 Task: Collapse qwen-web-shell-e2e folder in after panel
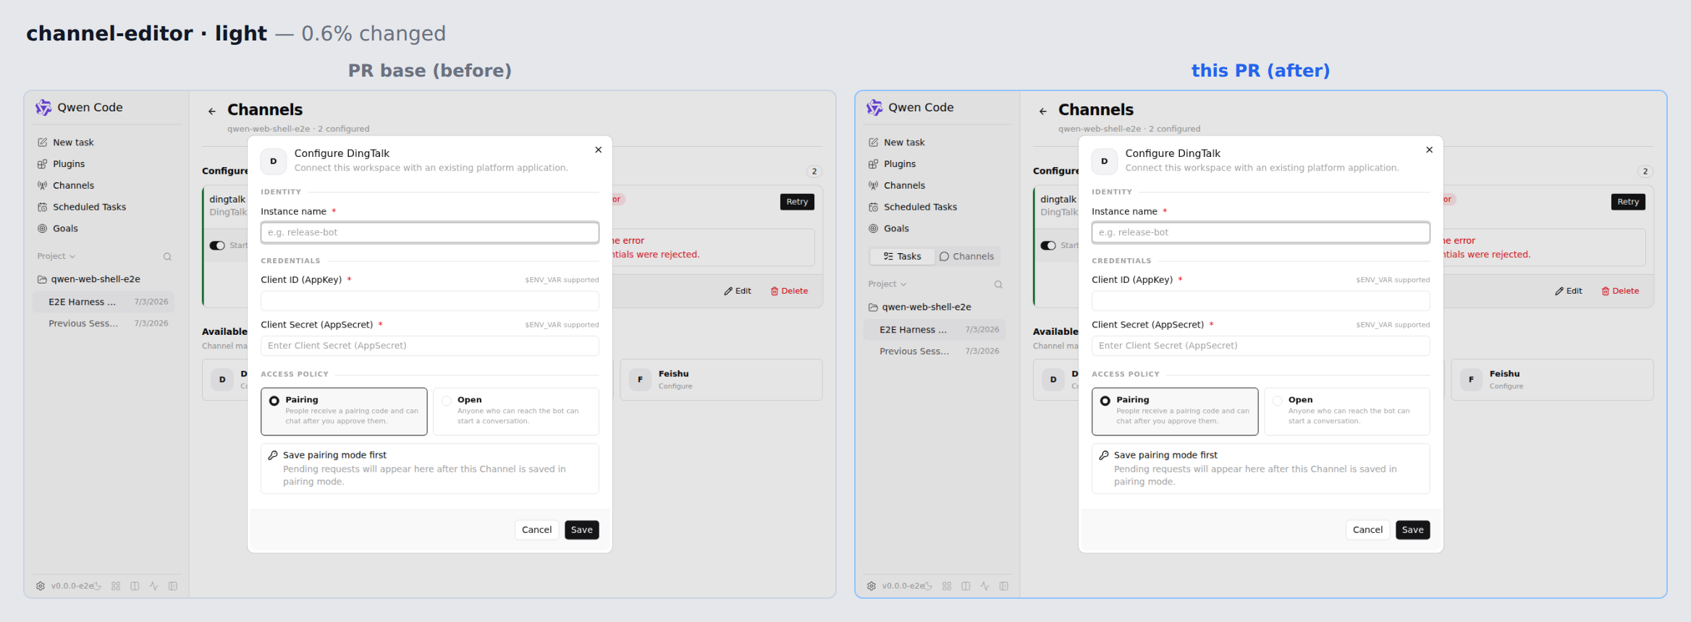pos(919,307)
